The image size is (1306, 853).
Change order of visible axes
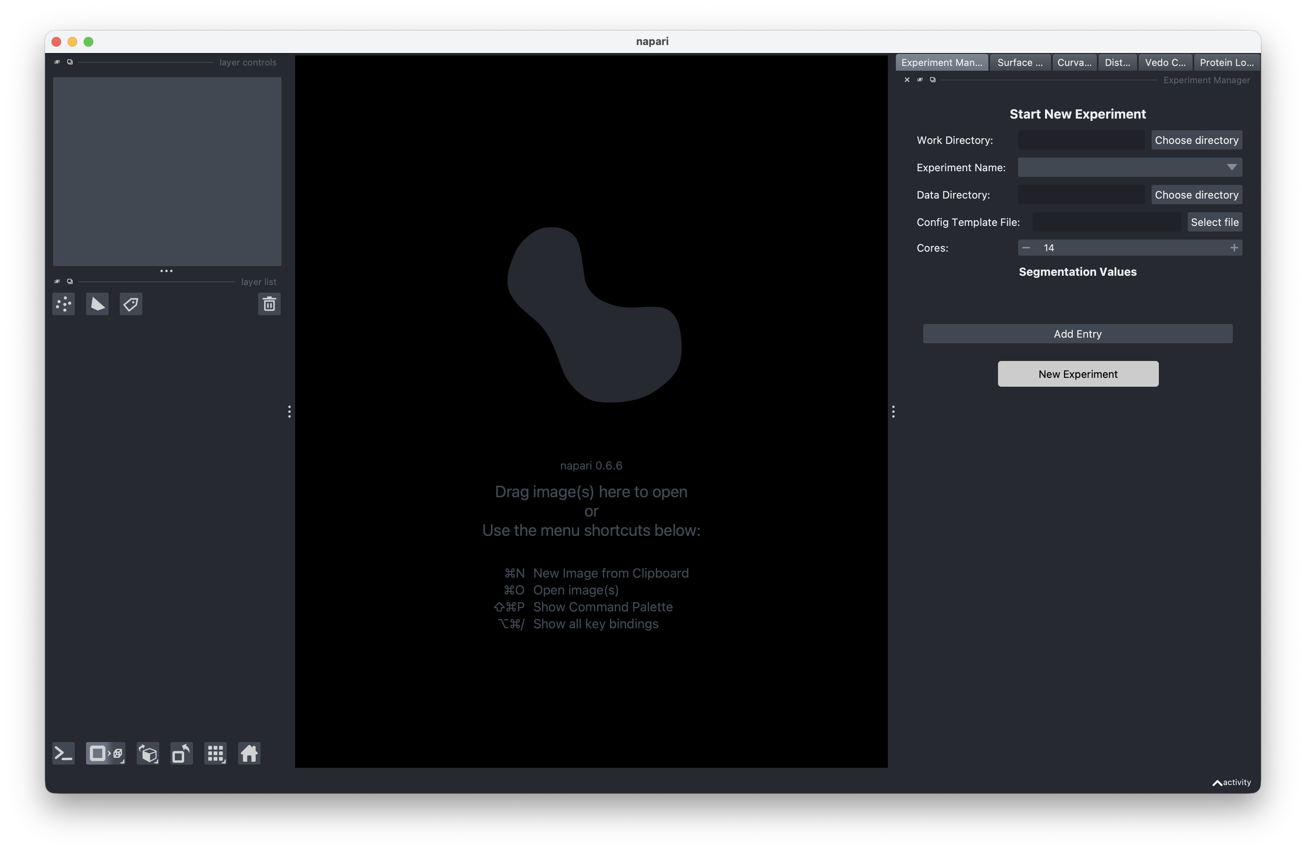click(148, 753)
